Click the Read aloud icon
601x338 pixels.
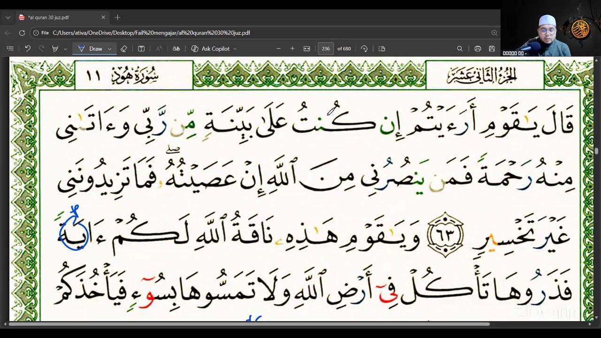pyautogui.click(x=159, y=49)
